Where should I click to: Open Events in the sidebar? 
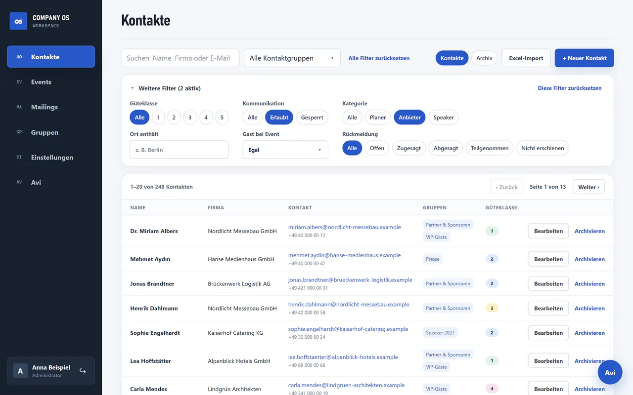click(x=51, y=82)
